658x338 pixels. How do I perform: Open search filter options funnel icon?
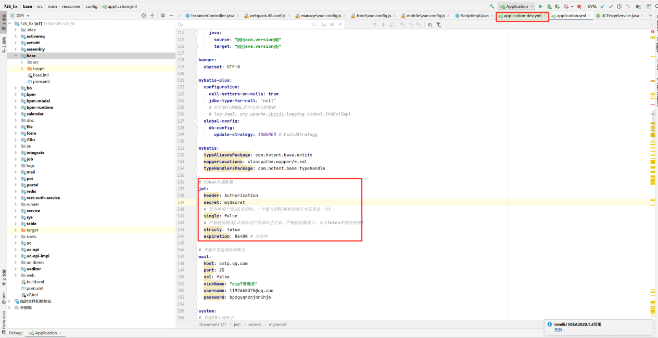coord(438,24)
